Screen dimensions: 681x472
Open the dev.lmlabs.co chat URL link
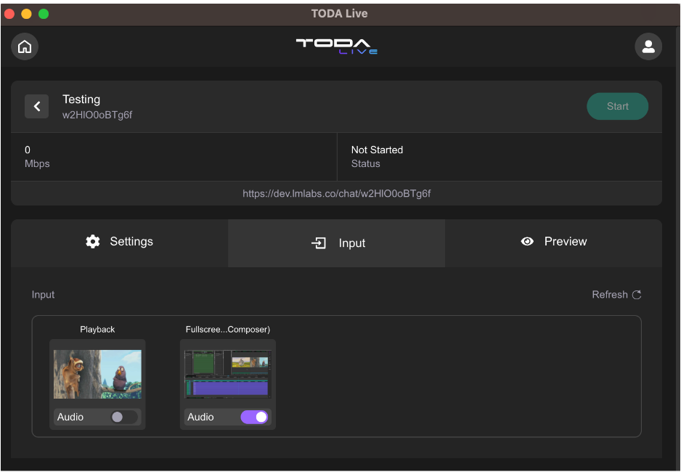tap(337, 194)
